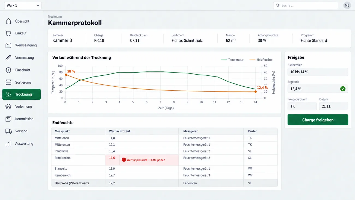Click the Mitte oben measuring point
The image size is (355, 200).
62,138
